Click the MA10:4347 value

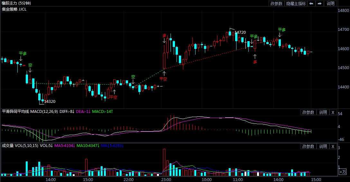click(88, 146)
